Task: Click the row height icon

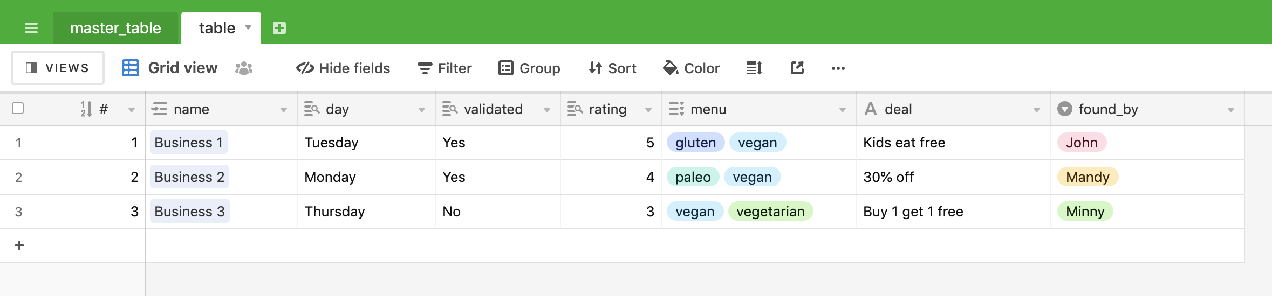Action: point(754,68)
